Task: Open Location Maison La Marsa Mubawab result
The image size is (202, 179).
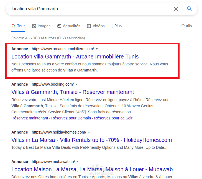Action: coord(92,170)
